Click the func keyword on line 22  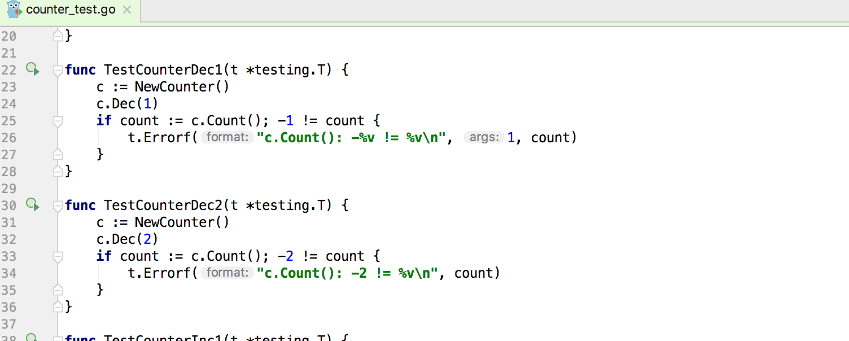[x=81, y=70]
